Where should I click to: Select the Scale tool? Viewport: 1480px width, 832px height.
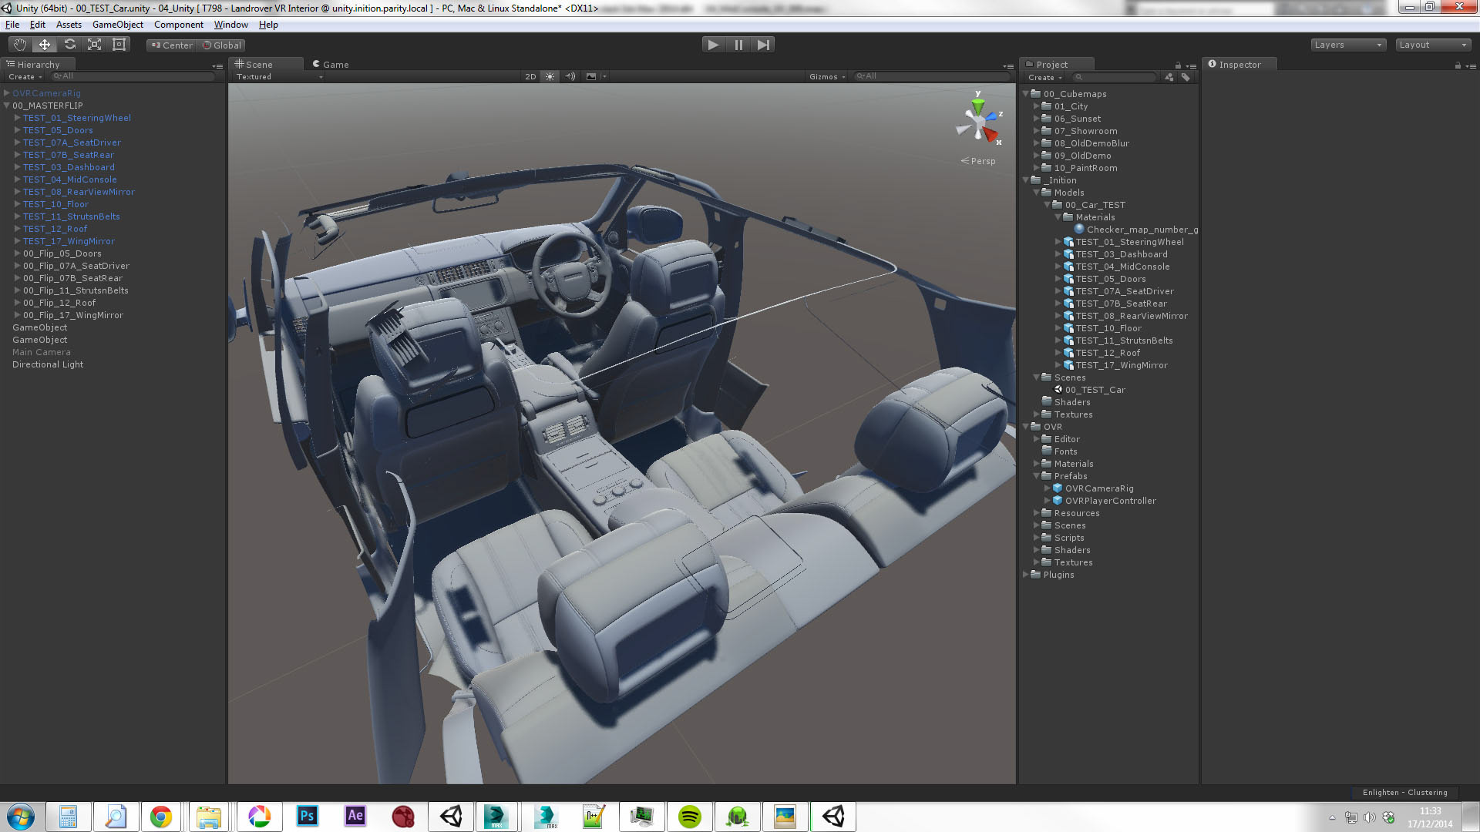click(94, 45)
